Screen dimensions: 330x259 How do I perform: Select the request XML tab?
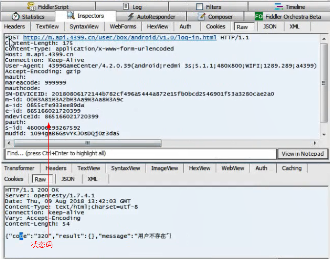click(294, 26)
